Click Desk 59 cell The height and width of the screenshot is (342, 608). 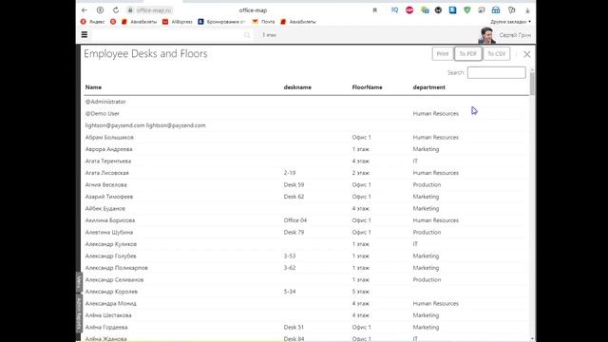tap(294, 185)
